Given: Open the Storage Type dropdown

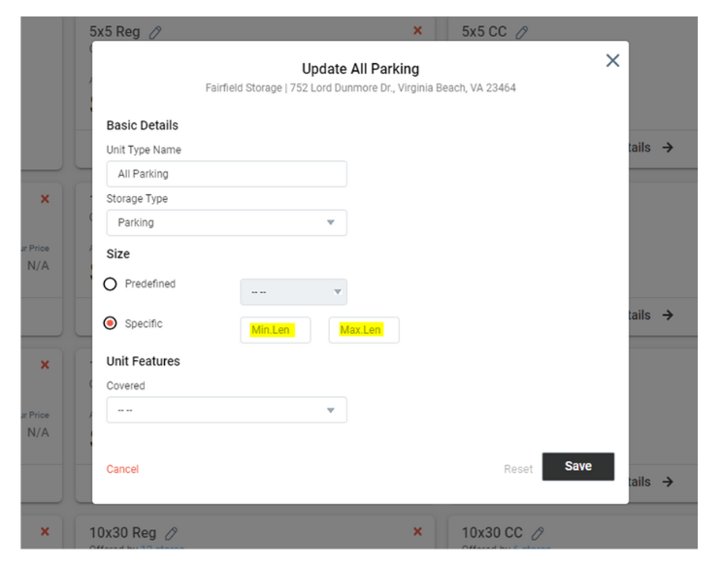Looking at the screenshot, I should (226, 222).
